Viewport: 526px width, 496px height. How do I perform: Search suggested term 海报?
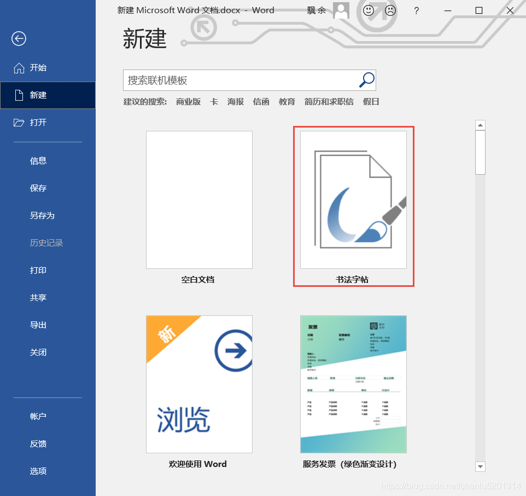[x=236, y=102]
